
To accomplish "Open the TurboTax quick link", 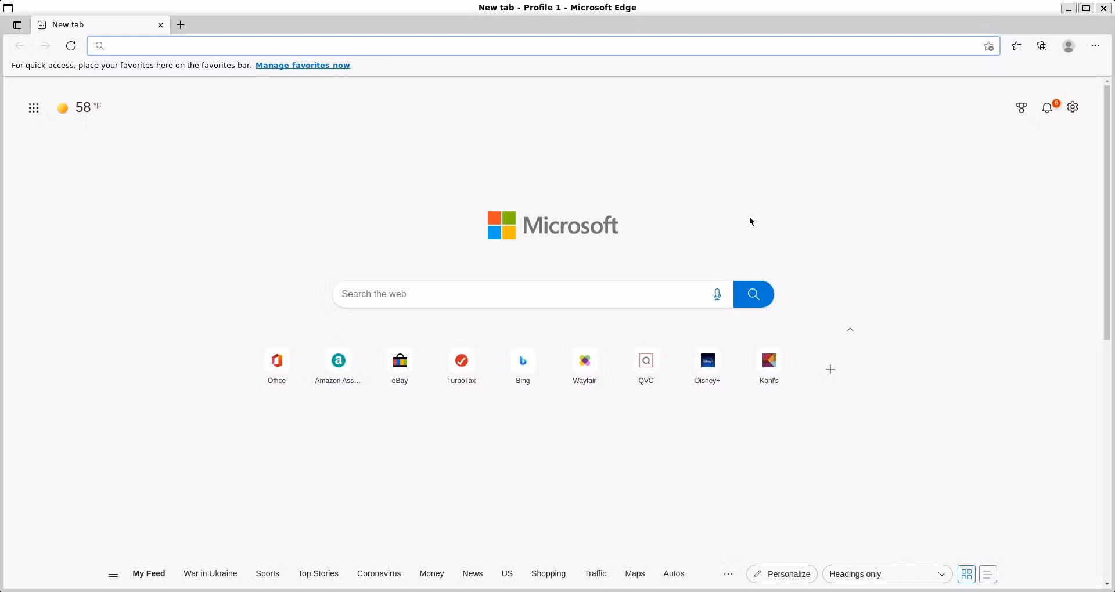I will pos(462,367).
